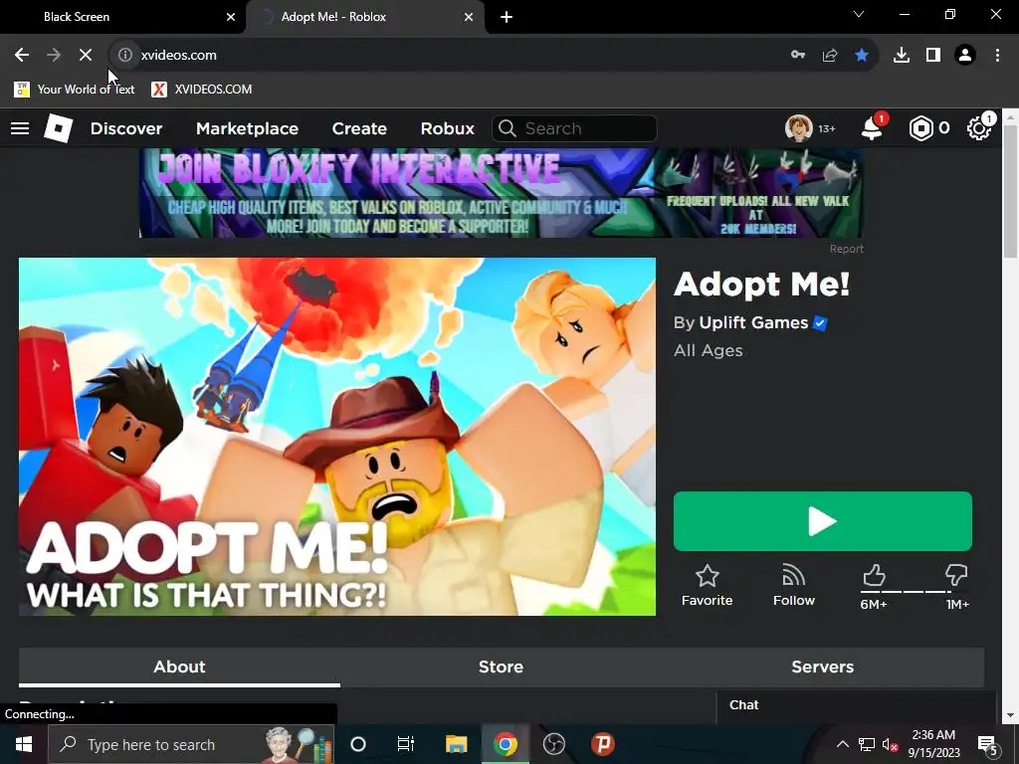Toggle the bookmark star for this page
The width and height of the screenshot is (1019, 764).
[862, 56]
